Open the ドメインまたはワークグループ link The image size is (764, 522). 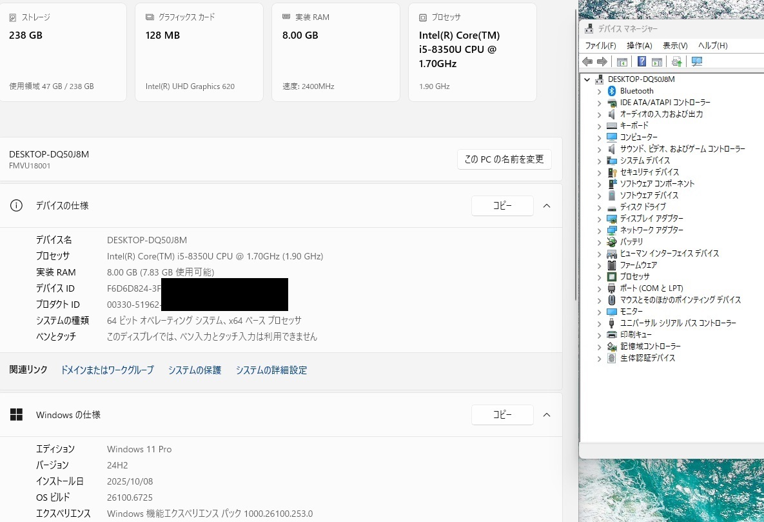coord(107,370)
